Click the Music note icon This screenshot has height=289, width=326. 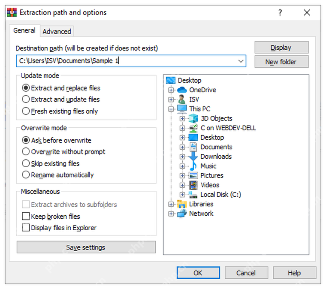point(193,166)
